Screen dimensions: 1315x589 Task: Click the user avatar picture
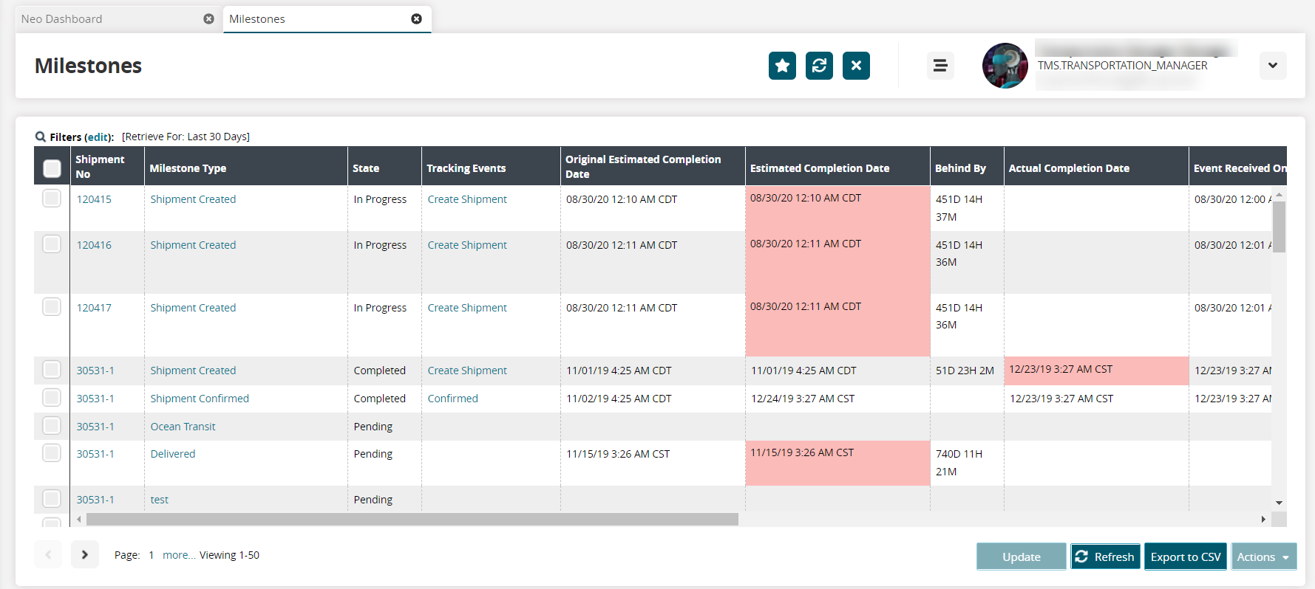click(1005, 66)
